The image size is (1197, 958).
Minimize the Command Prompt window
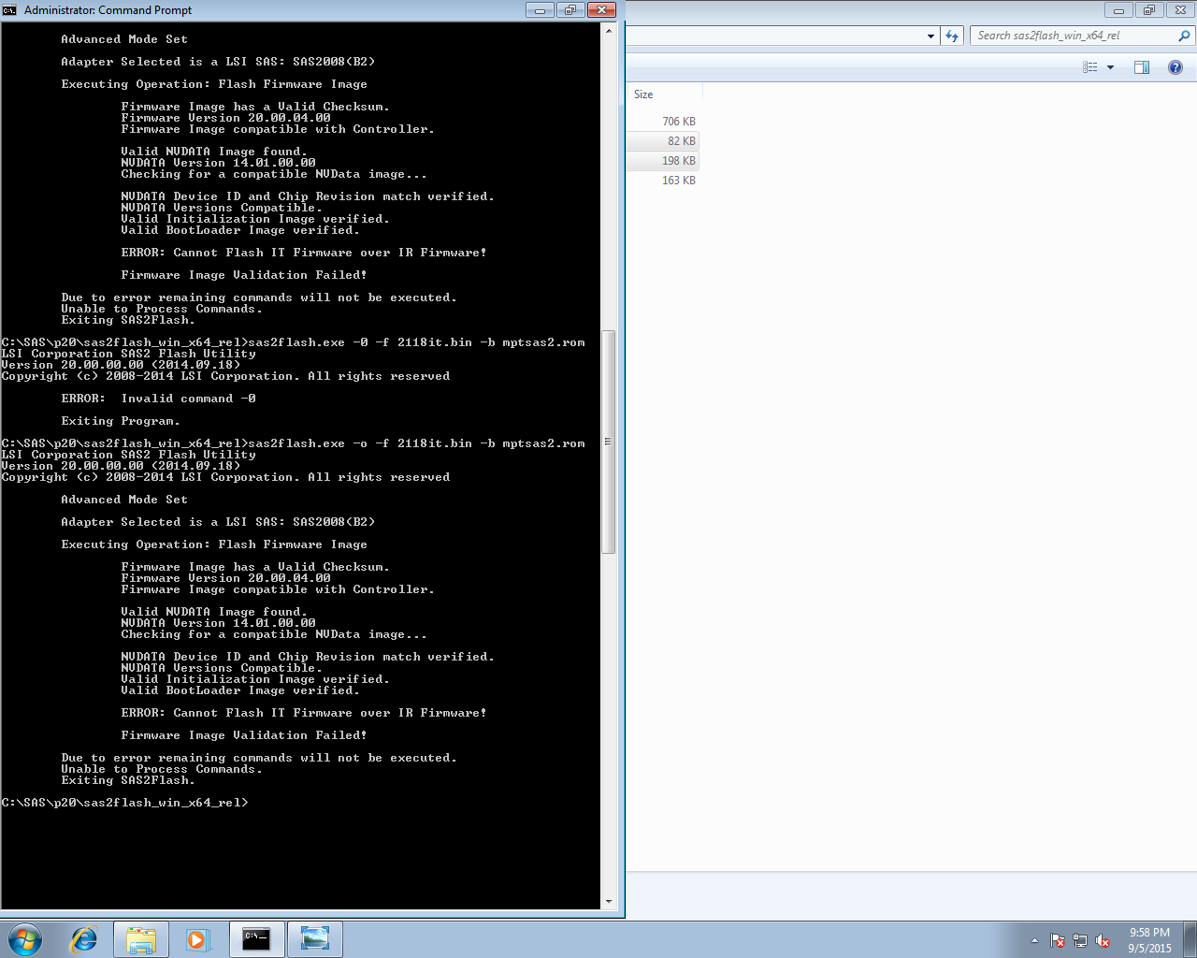tap(540, 10)
